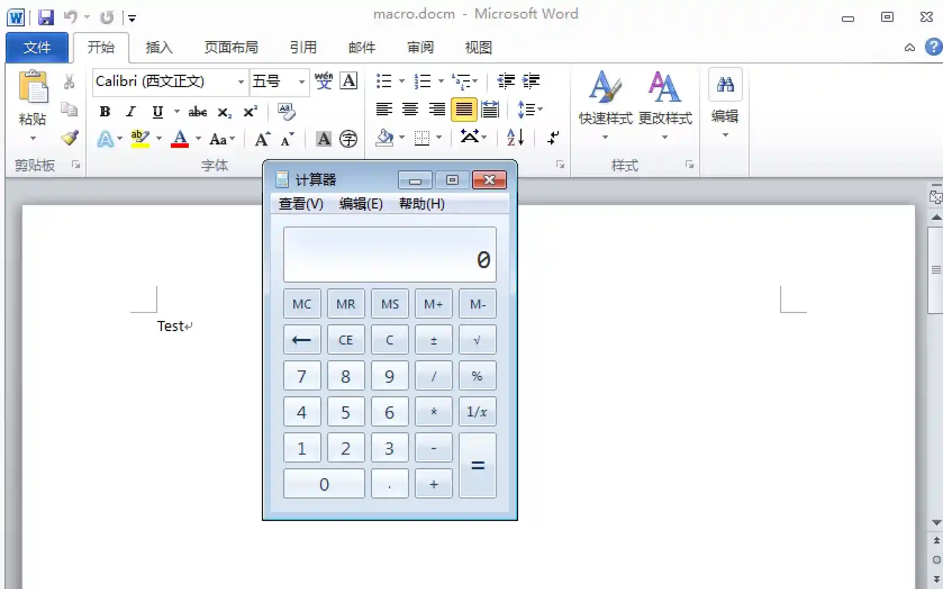The width and height of the screenshot is (943, 589).
Task: Align paragraph text left
Action: (384, 109)
